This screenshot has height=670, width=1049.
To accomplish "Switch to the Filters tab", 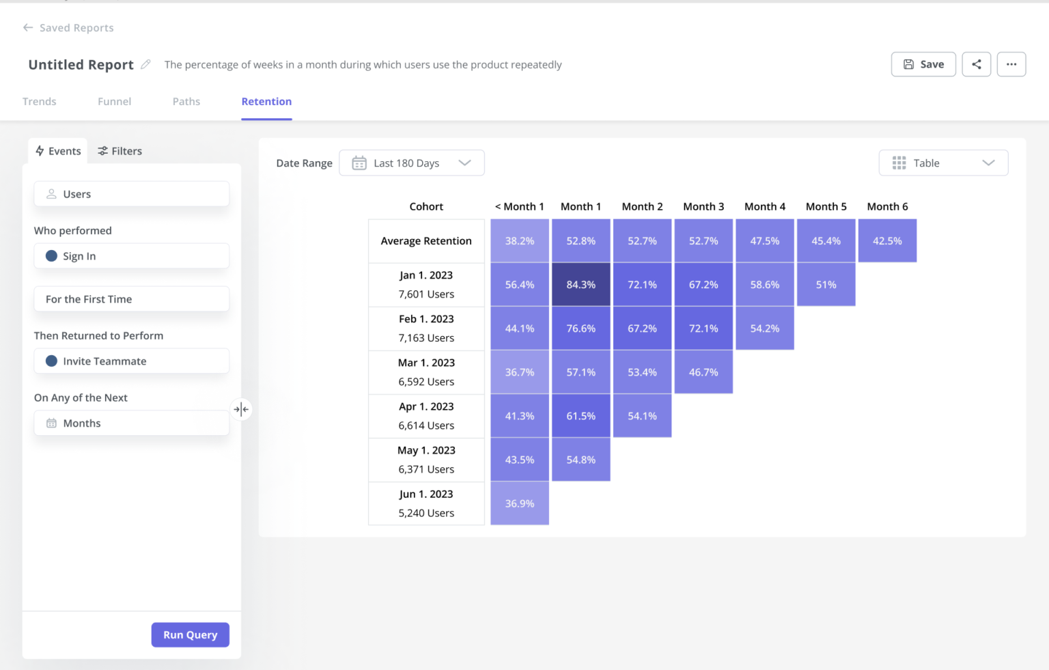I will (120, 151).
